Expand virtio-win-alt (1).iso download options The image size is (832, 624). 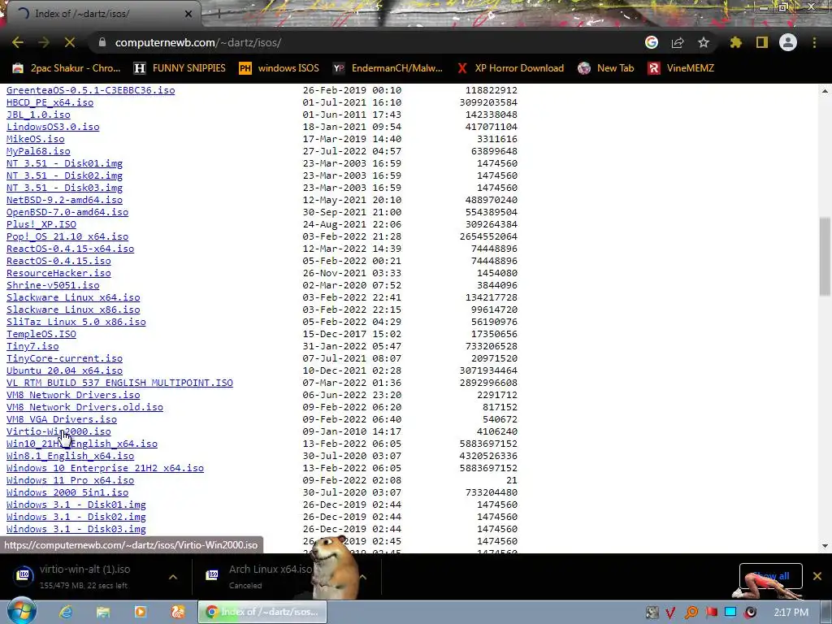pyautogui.click(x=173, y=577)
